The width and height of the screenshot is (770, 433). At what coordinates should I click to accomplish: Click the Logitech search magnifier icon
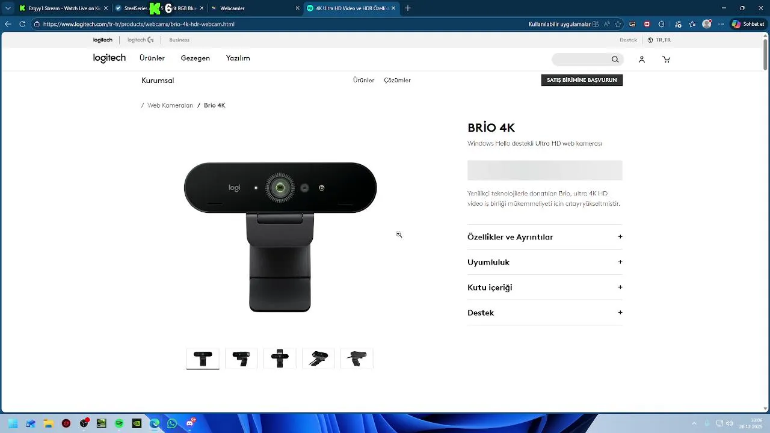click(615, 59)
